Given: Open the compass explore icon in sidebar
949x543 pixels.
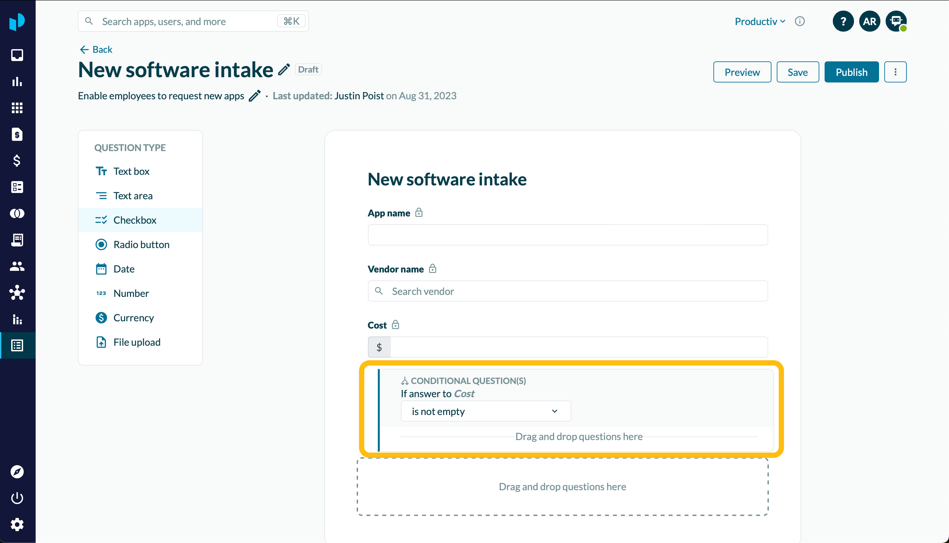Looking at the screenshot, I should pyautogui.click(x=17, y=472).
